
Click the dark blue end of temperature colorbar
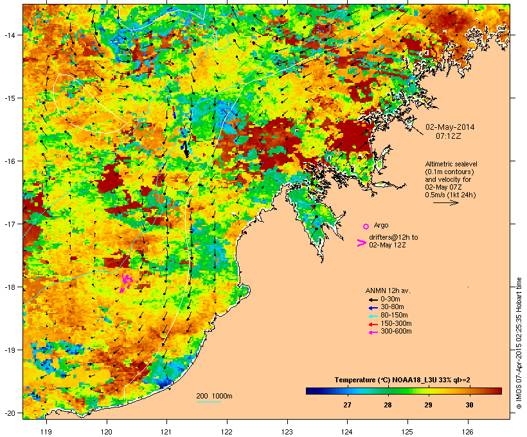click(x=312, y=391)
